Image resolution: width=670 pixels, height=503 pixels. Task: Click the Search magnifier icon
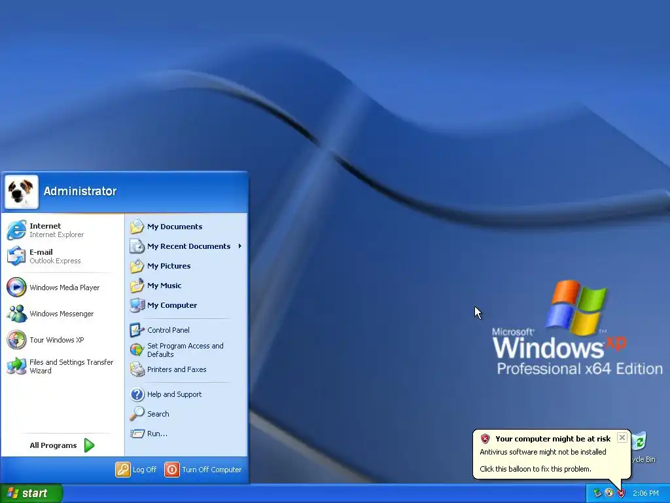coord(137,414)
